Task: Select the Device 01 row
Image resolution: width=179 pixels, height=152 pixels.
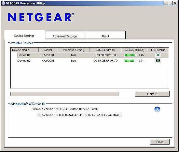Action: coord(89,55)
